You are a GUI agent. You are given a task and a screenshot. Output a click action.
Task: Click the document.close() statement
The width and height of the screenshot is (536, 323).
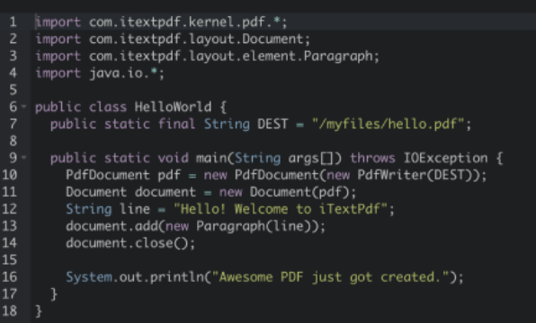[130, 243]
